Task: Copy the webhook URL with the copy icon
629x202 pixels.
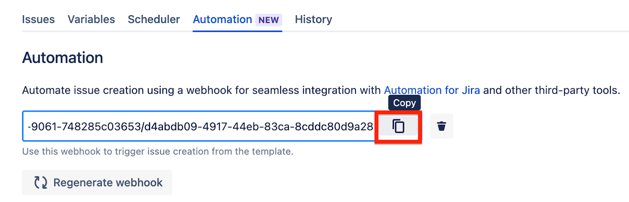Action: [x=398, y=126]
